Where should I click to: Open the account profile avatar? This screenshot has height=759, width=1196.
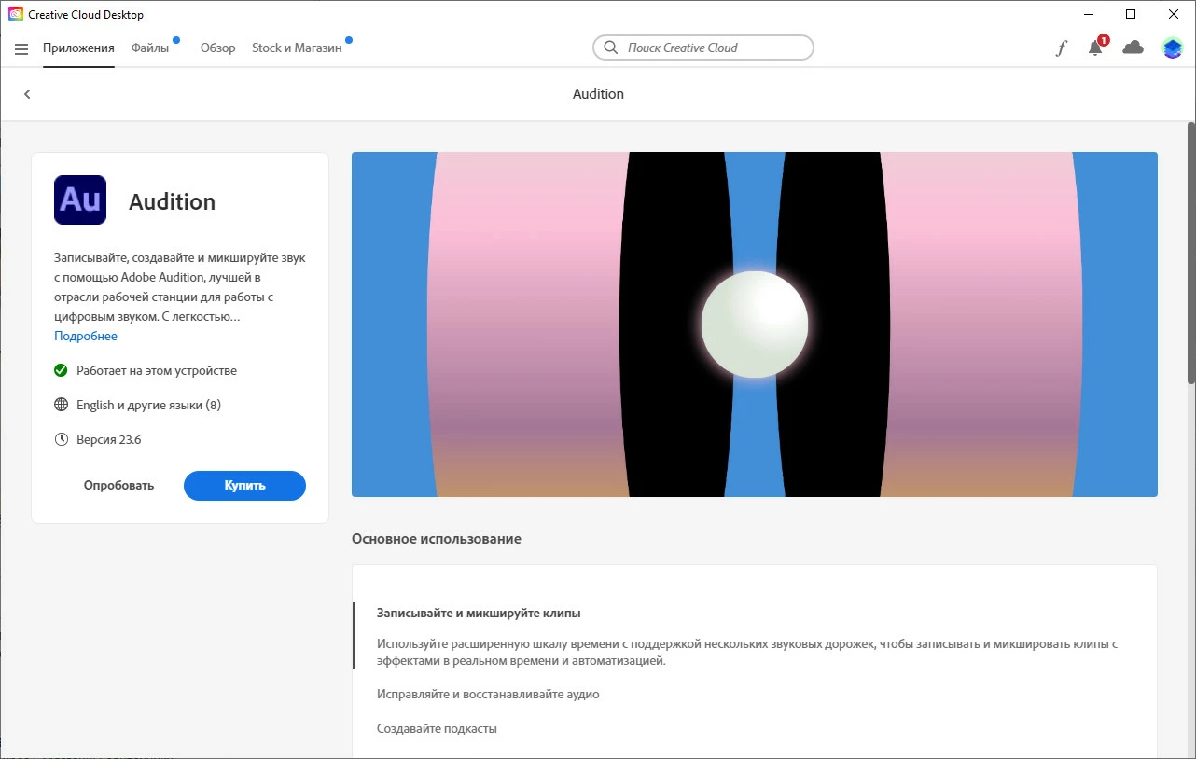[x=1173, y=48]
